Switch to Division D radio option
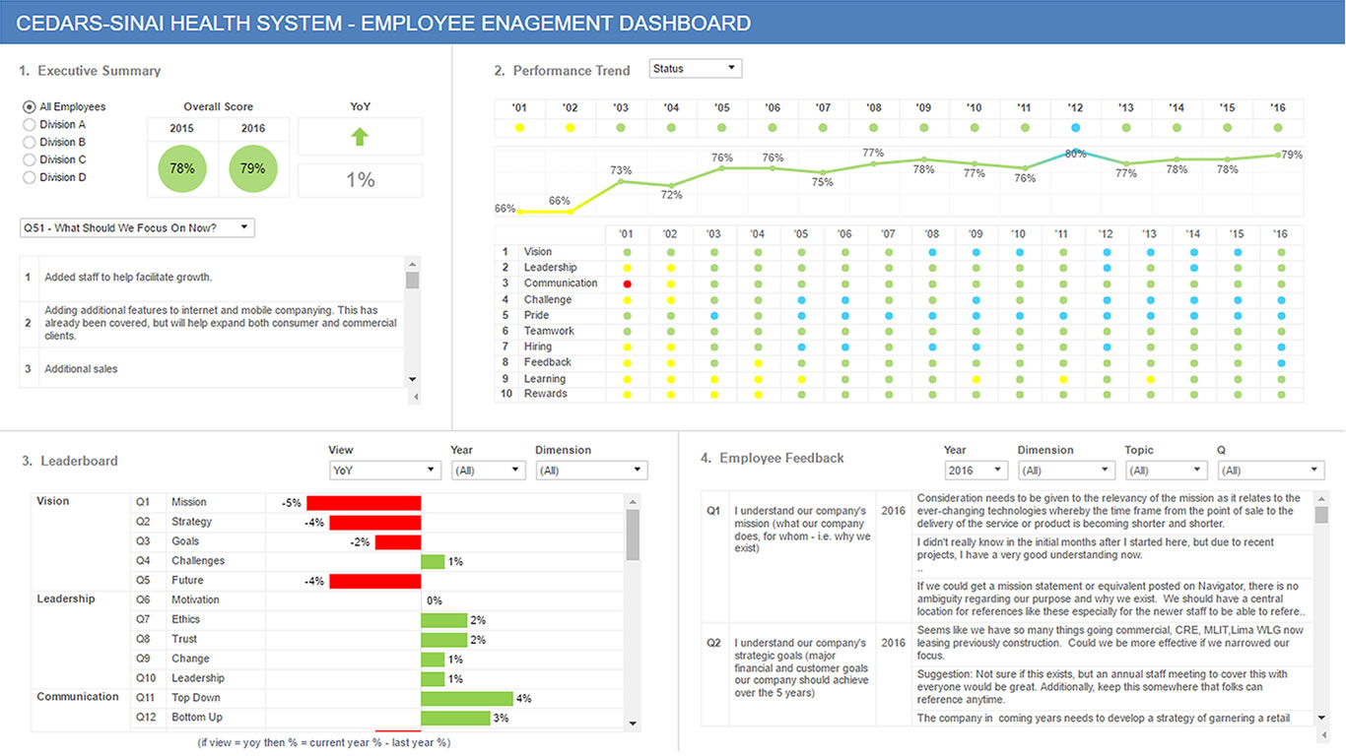 tap(30, 177)
